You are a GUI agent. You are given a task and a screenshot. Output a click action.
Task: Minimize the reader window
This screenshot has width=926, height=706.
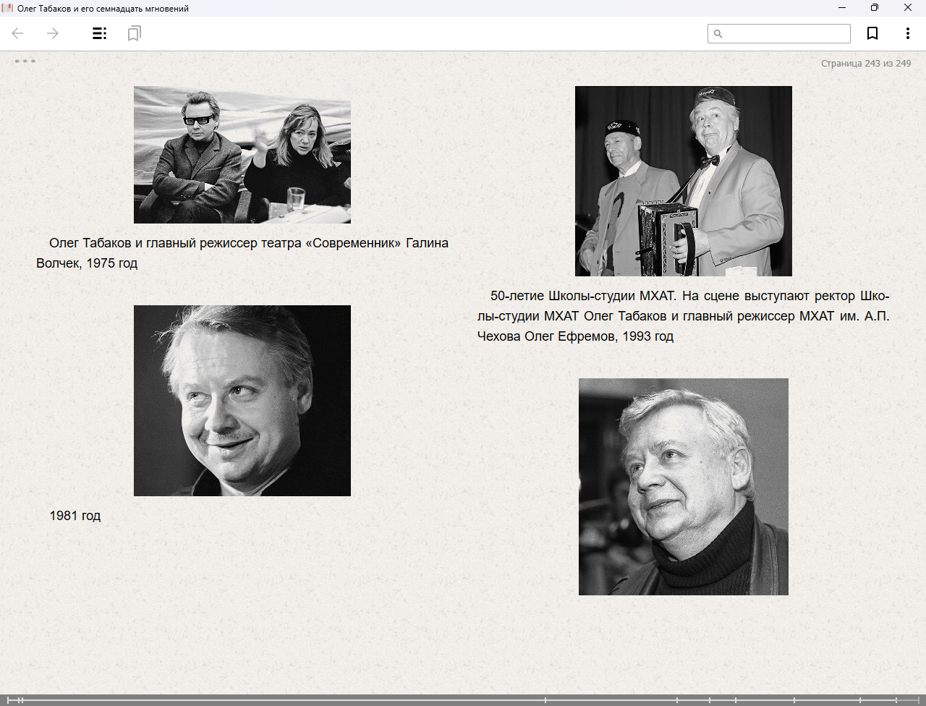point(841,8)
